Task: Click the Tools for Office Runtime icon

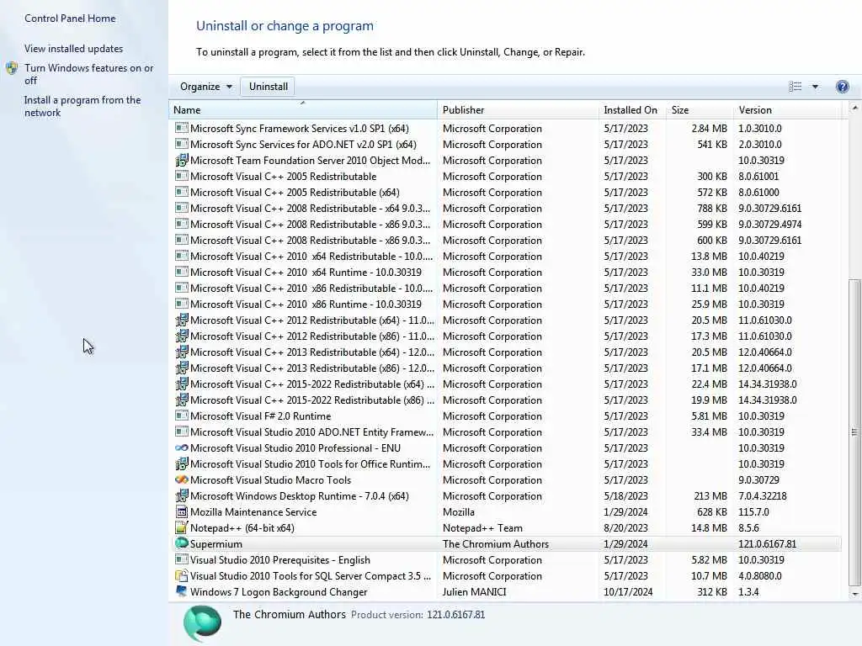Action: tap(182, 463)
